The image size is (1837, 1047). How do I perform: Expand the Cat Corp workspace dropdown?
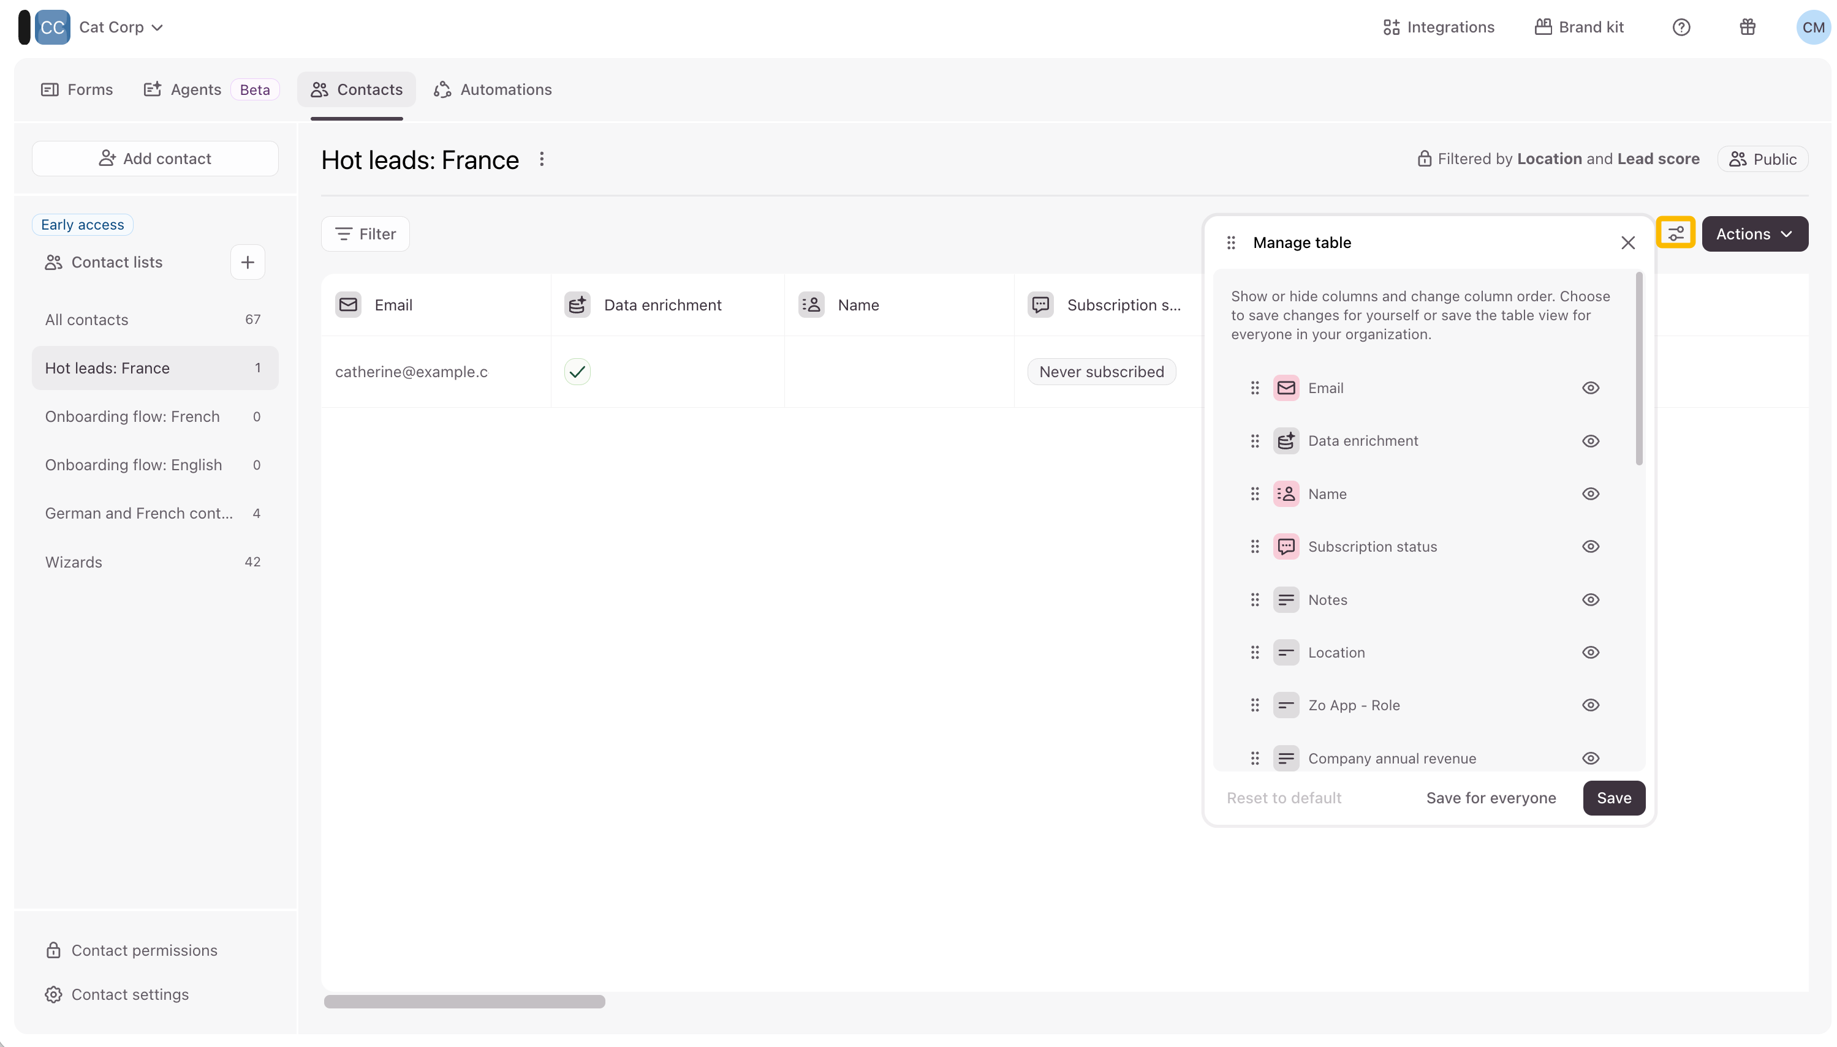tap(121, 28)
